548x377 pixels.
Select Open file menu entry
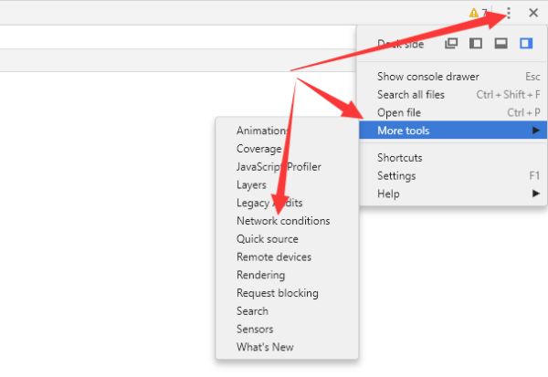[x=398, y=113]
